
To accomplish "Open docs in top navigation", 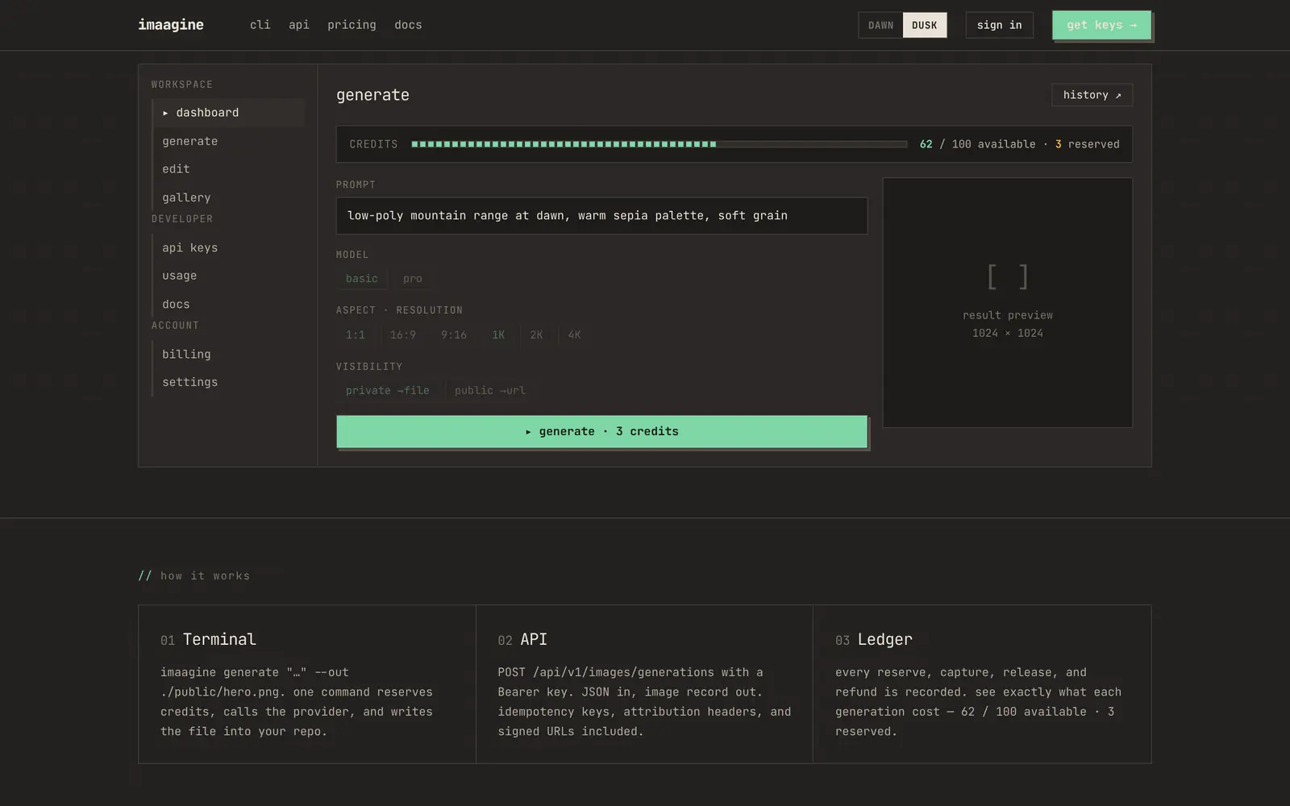I will [408, 25].
